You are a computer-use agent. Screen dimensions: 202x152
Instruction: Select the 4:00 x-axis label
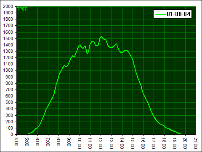pyautogui.click(x=16, y=142)
